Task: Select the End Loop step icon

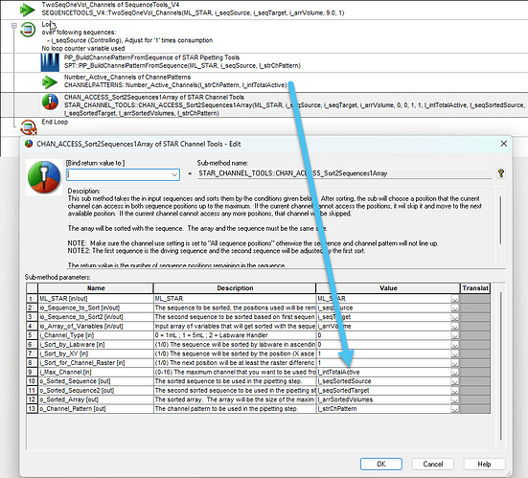Action: [x=29, y=127]
